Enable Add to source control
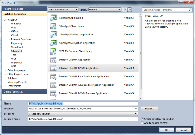 (x=142, y=123)
